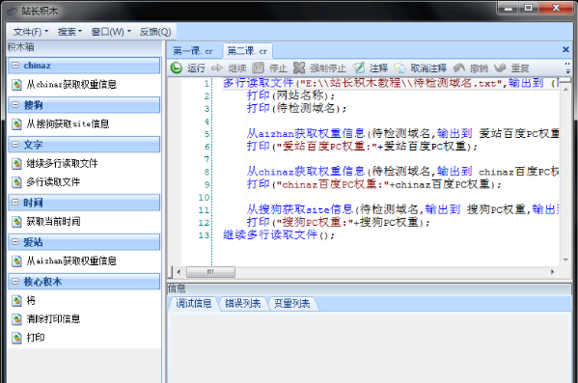Click the Continue arrow icon
The image size is (578, 383).
217,68
